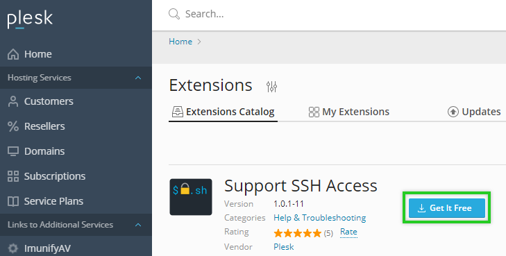Follow the Home breadcrumb link
This screenshot has width=506, height=256.
coord(180,42)
